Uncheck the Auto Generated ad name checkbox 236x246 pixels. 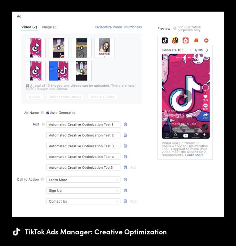click(x=48, y=113)
